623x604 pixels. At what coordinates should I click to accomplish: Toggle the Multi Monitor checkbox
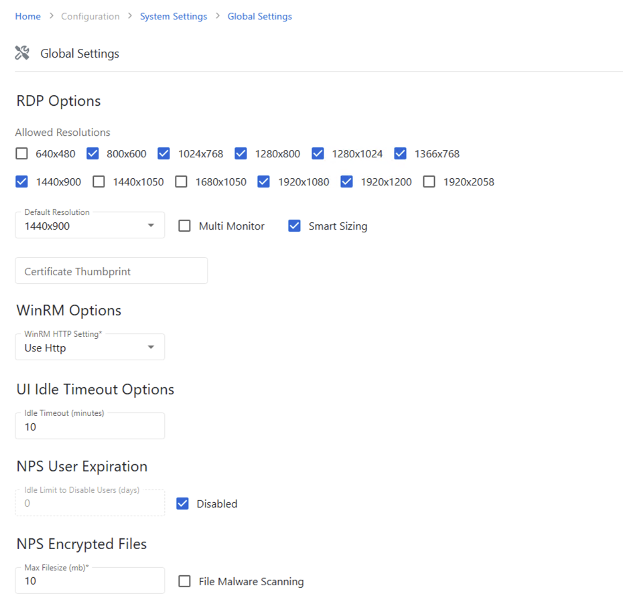[x=185, y=226]
